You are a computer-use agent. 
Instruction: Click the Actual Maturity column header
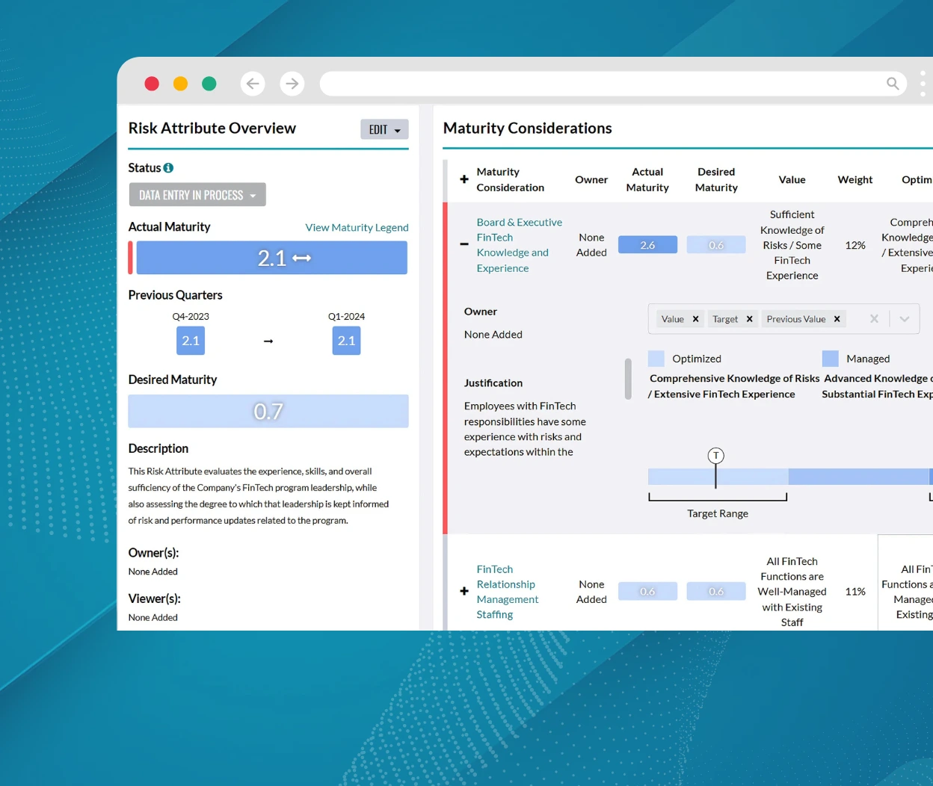pyautogui.click(x=647, y=179)
